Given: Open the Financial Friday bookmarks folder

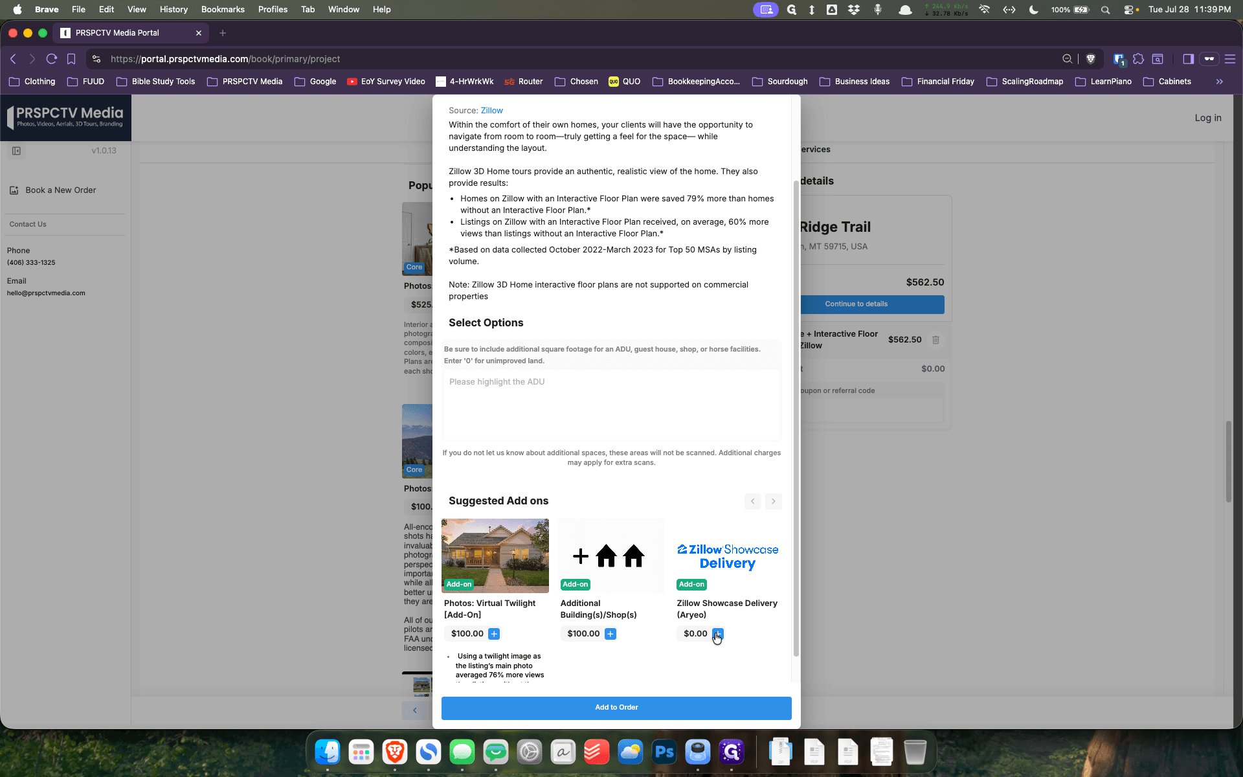Looking at the screenshot, I should 938,82.
